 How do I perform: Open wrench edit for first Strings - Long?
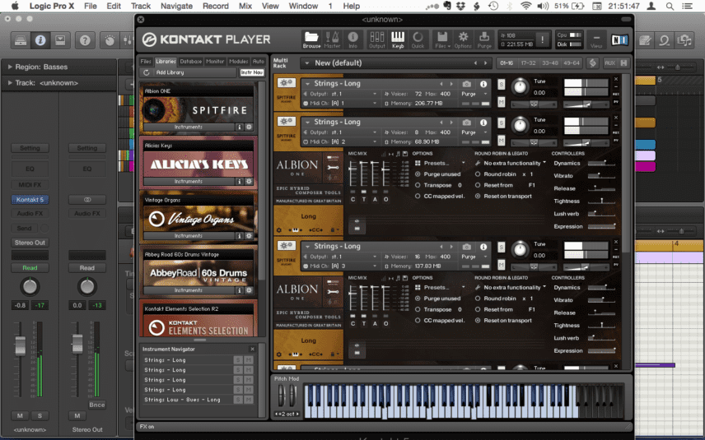pos(286,83)
